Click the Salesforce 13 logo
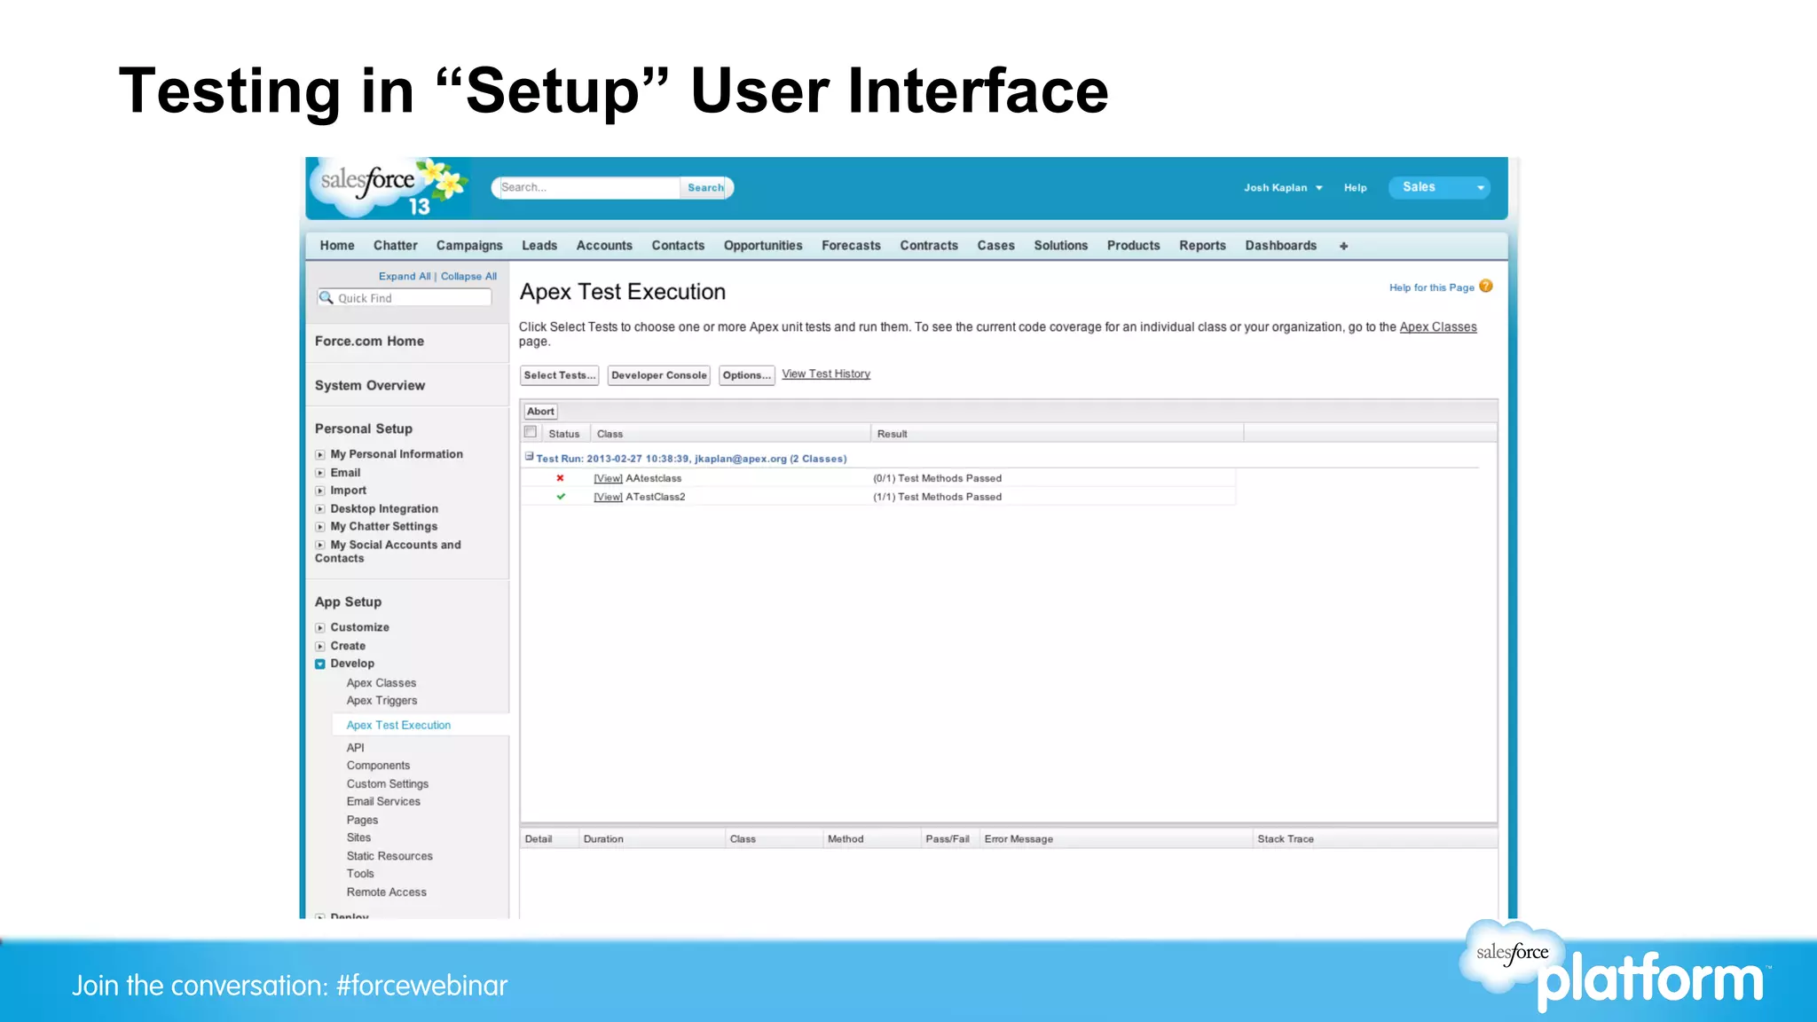1817x1022 pixels. pyautogui.click(x=389, y=188)
